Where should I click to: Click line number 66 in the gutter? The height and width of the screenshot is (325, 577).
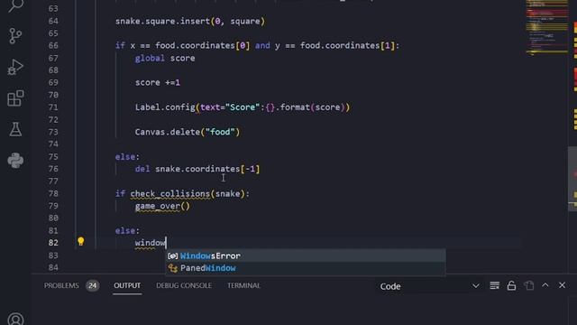(53, 46)
